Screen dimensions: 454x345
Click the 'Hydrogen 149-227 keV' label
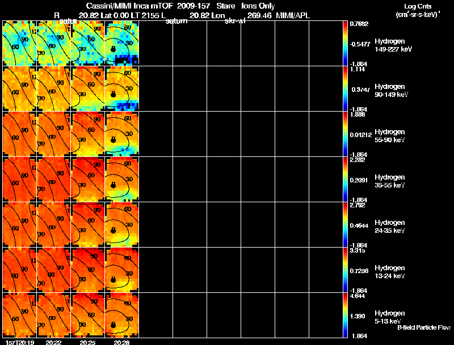point(393,45)
